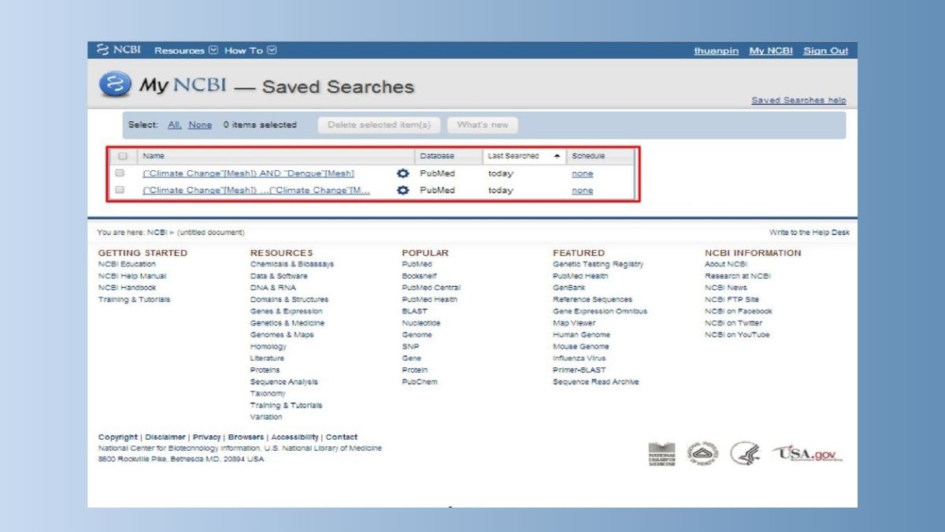
Task: Open PubMed Central link
Action: pos(431,288)
